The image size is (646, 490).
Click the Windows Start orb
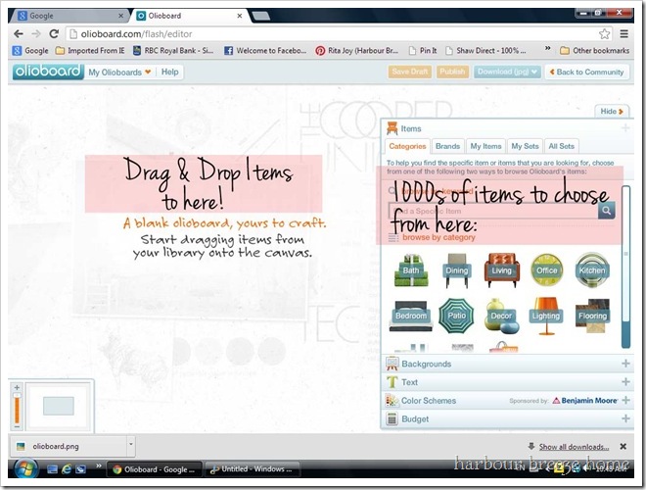tap(25, 469)
